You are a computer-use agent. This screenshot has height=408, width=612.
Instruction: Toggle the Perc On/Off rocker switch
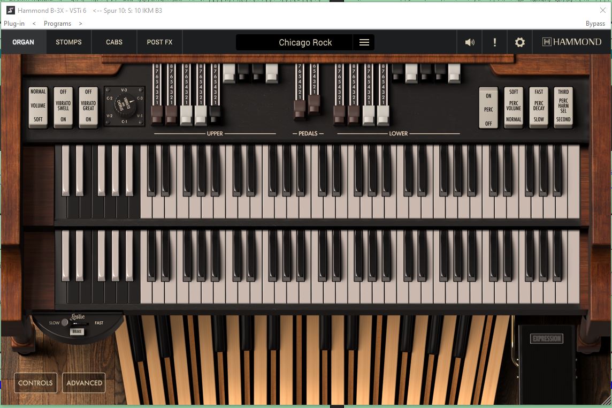coord(488,108)
